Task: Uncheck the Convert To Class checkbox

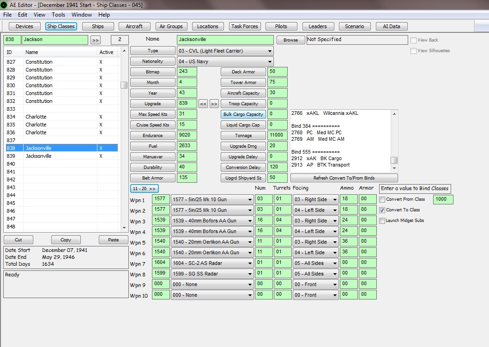Action: click(382, 210)
